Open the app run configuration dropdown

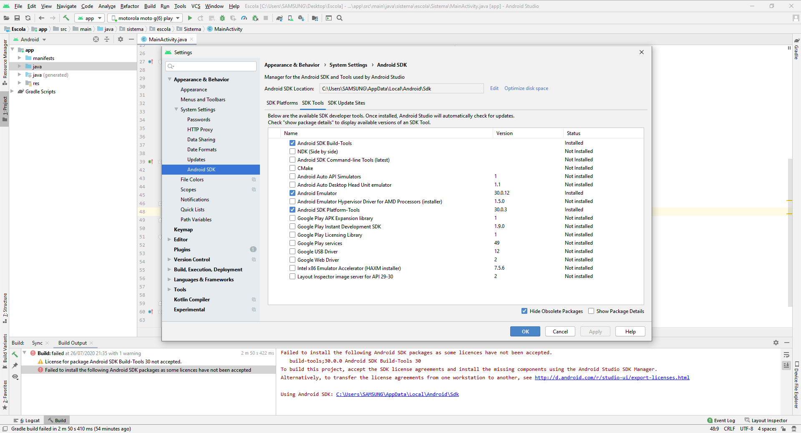pyautogui.click(x=89, y=18)
